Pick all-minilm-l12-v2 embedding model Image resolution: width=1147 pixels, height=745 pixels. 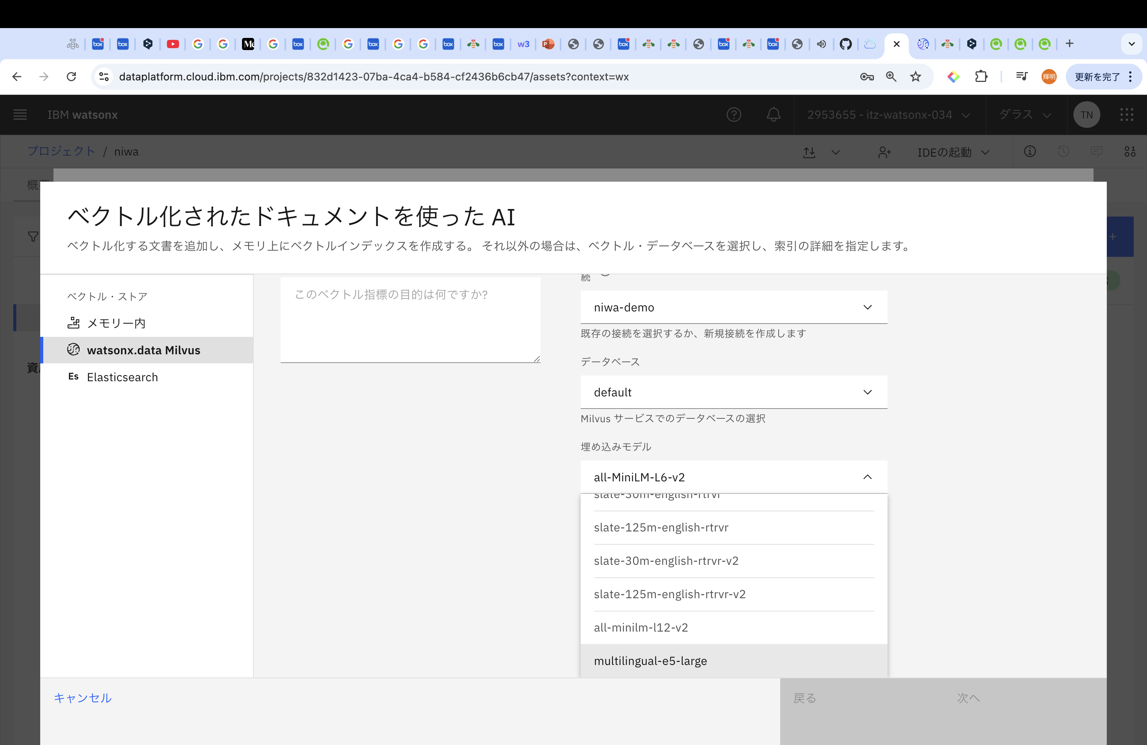coord(641,628)
